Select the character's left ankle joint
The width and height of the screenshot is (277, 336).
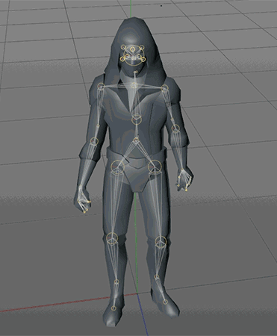(156, 277)
